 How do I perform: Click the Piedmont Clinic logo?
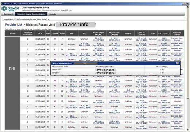coord(10,9)
